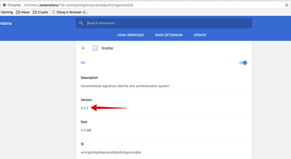Click the ID heading
The height and width of the screenshot is (159, 291).
(x=82, y=144)
